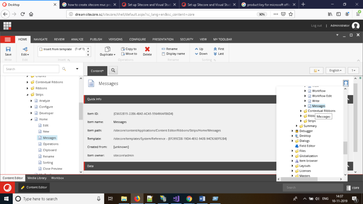Click Move to command
This screenshot has height=204, width=363.
129,54
